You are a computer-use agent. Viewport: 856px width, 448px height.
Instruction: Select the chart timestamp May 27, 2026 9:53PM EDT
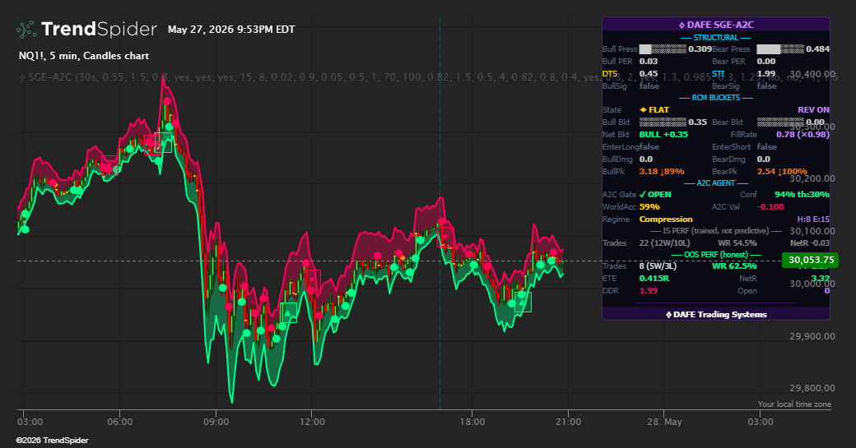(x=231, y=30)
